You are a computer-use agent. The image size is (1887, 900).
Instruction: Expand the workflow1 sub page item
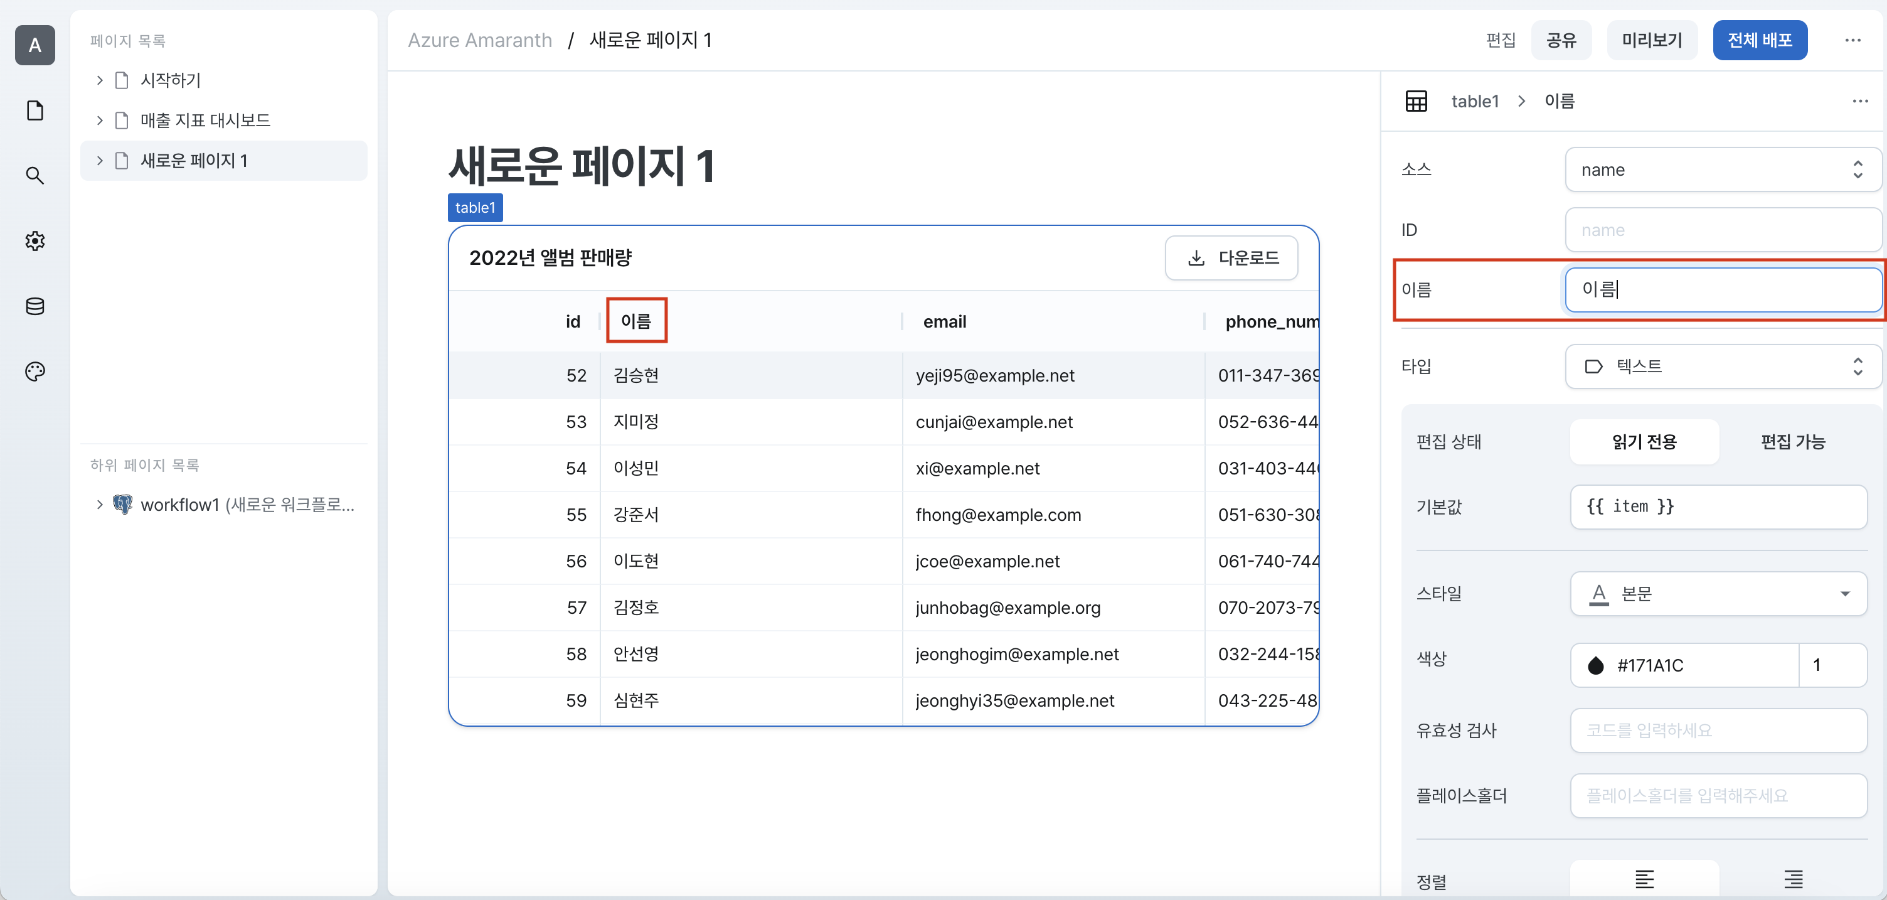pyautogui.click(x=100, y=504)
